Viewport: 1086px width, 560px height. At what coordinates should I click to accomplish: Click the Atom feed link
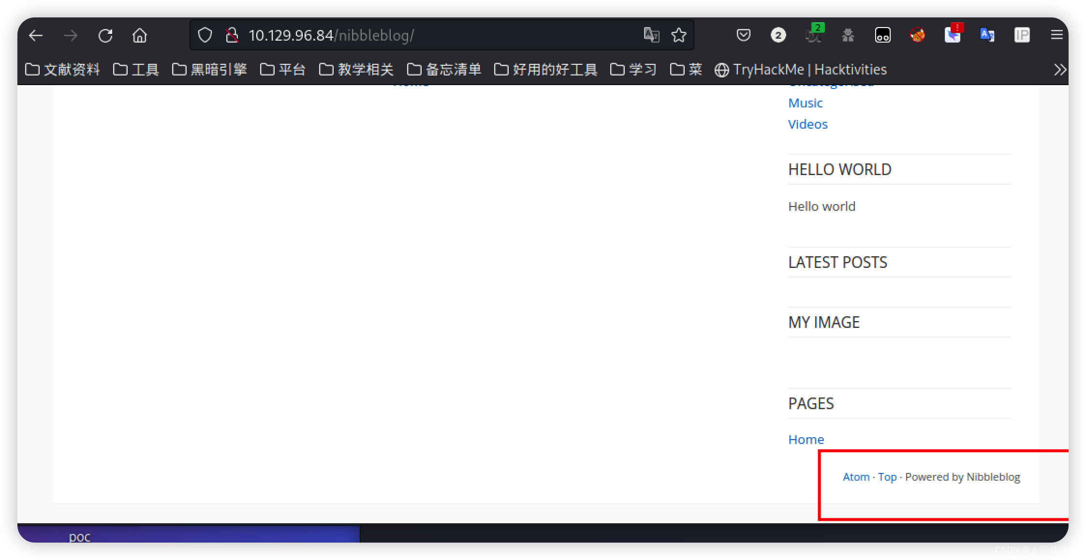click(856, 477)
